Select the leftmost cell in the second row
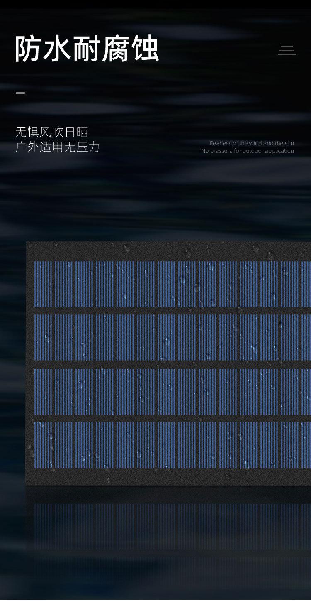The width and height of the screenshot is (311, 601). (x=43, y=337)
